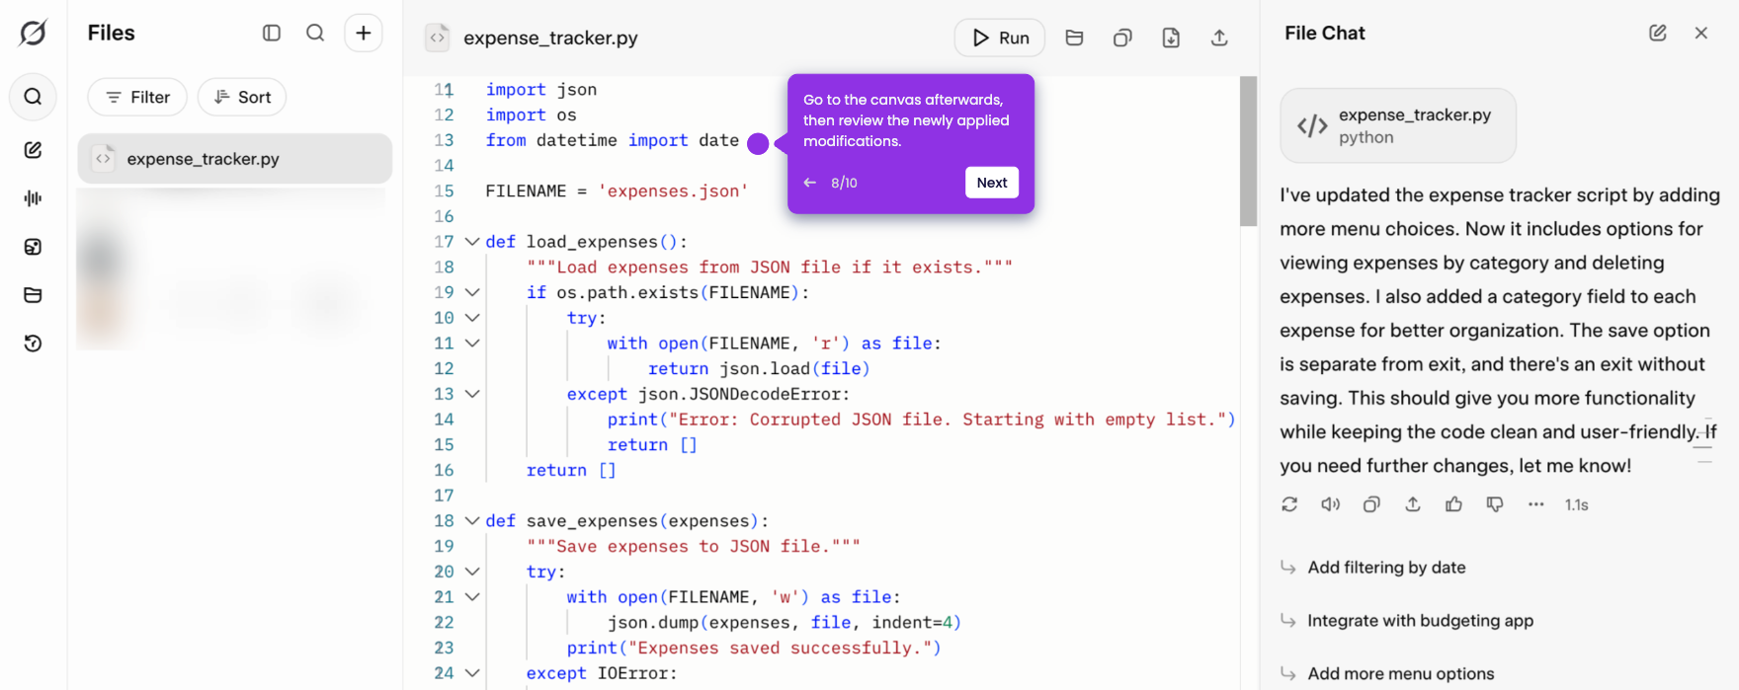Collapse the if os.path.exists fold arrow
The height and width of the screenshot is (690, 1739).
[472, 292]
